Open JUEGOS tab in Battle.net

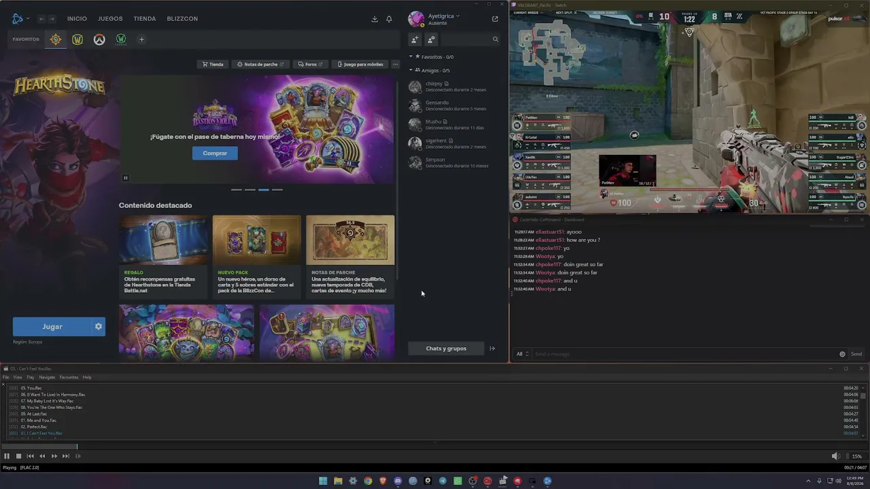(x=110, y=19)
